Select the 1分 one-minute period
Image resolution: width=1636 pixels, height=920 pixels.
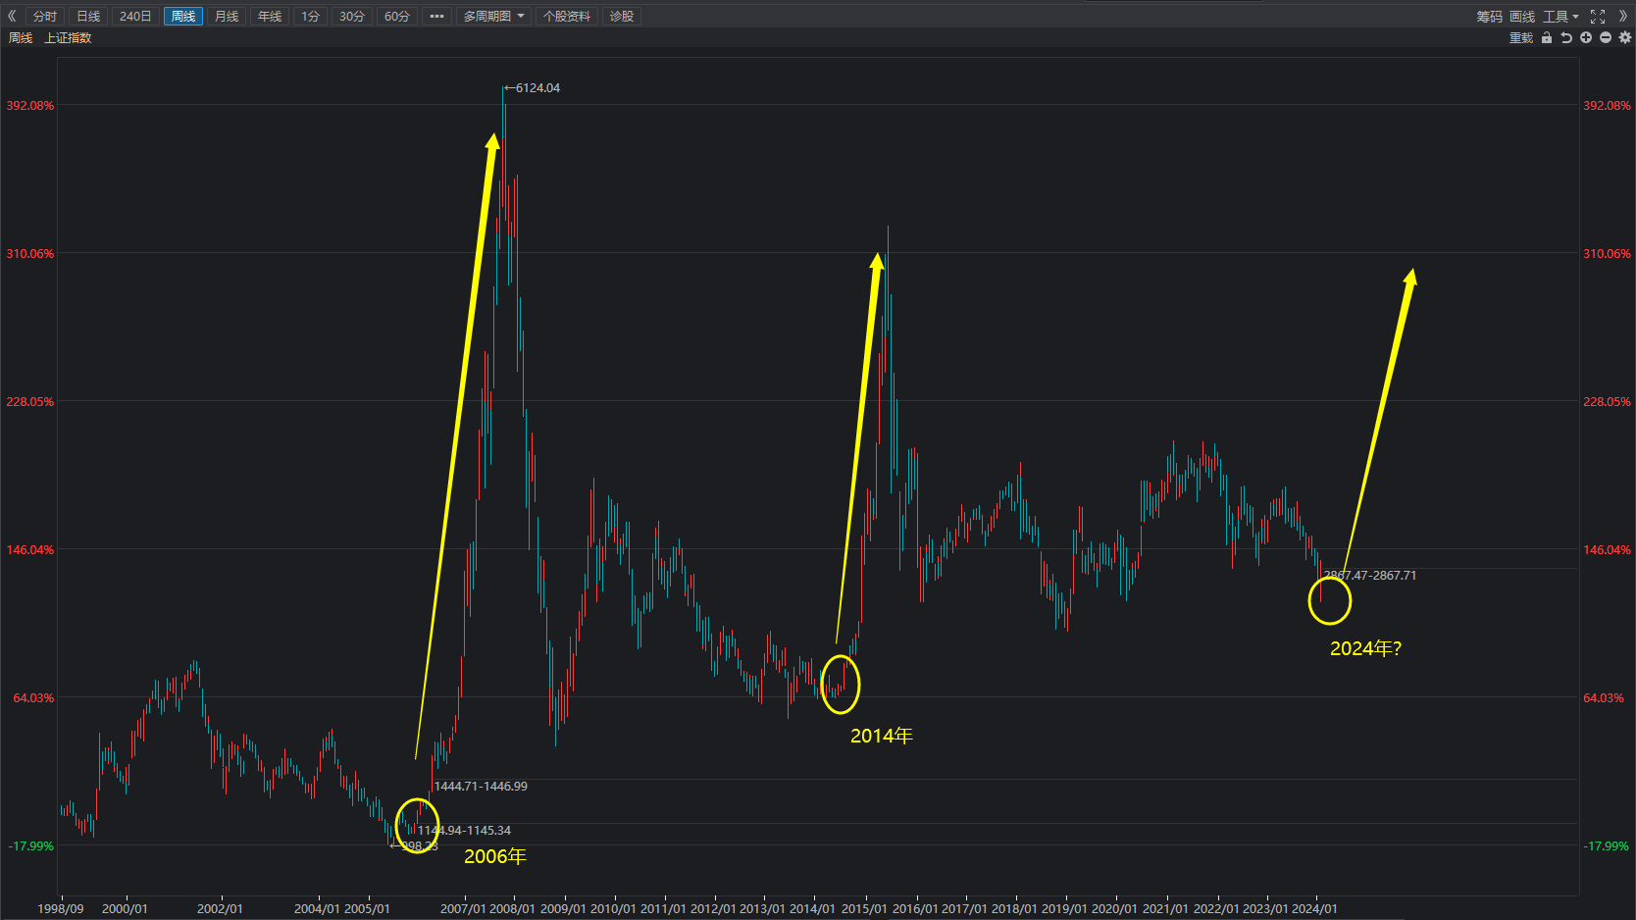point(310,17)
